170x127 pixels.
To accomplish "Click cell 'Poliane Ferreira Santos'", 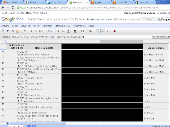I will point(44,106).
